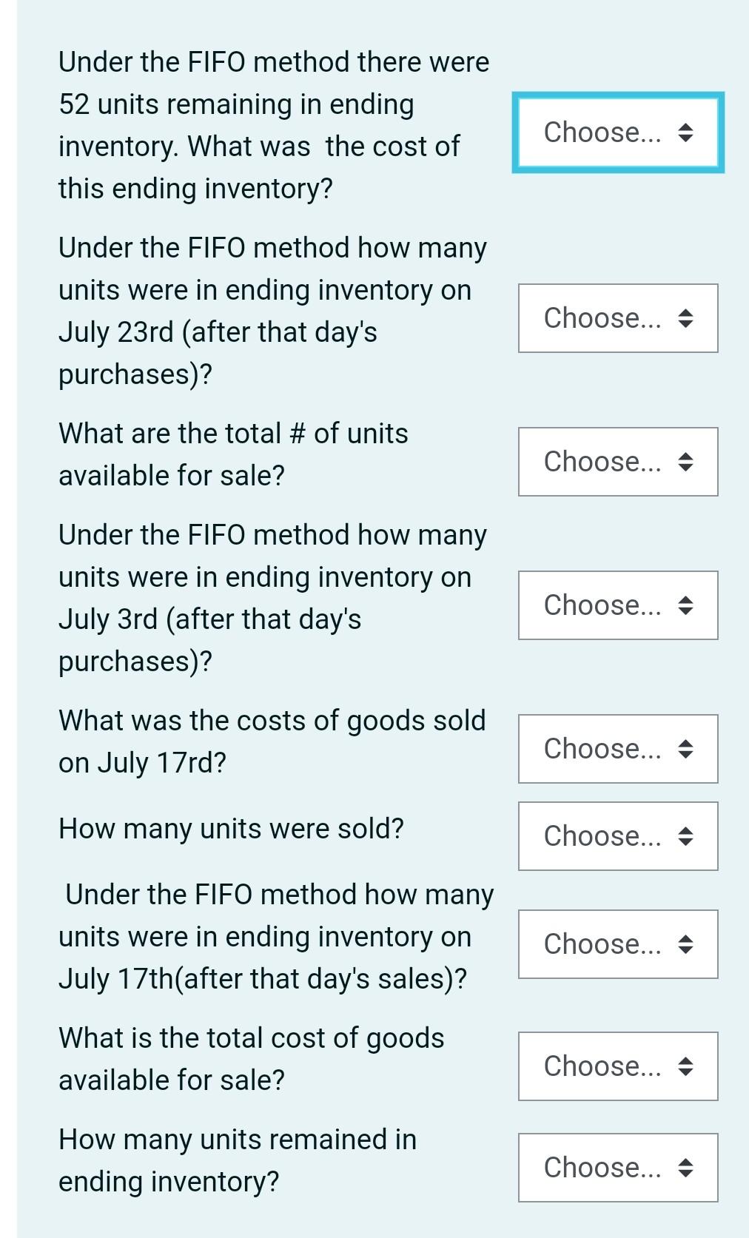
Task: Open the units remaining in ending inventory dropdown
Action: click(617, 1168)
